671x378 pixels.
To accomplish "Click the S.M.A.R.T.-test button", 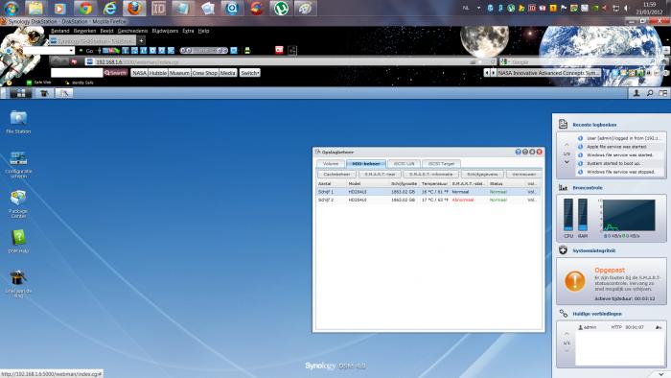I will pos(380,175).
